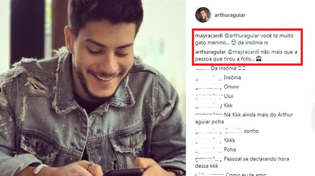Open the arthuraguiar username in post header
This screenshot has width=315, height=176.
[230, 15]
